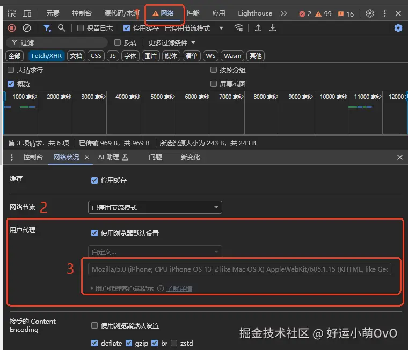This screenshot has width=408, height=350.
Task: Click the Mozilla user agent string field
Action: click(x=239, y=269)
